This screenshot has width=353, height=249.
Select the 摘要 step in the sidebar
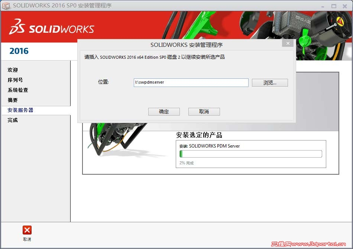[x=13, y=100]
